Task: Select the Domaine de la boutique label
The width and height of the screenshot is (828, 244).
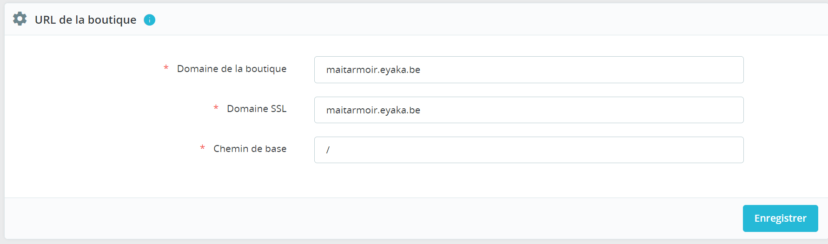Action: (232, 69)
